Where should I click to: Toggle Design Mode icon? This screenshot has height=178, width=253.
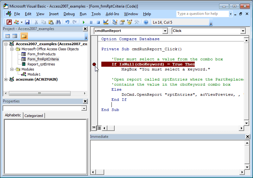106,22
